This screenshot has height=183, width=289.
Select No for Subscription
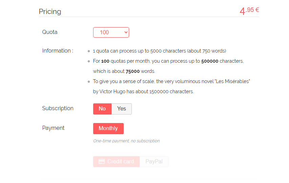(x=102, y=109)
